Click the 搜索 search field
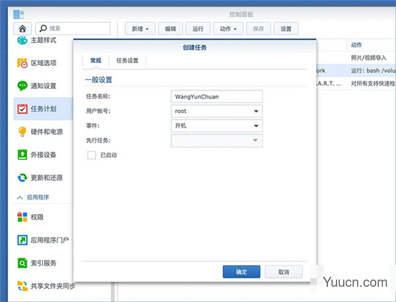Viewport: 396px width, 302px height. pos(73,28)
